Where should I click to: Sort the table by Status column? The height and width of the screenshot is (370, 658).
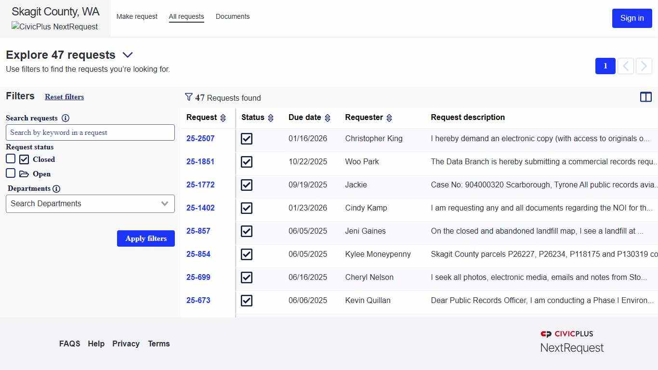tap(271, 117)
